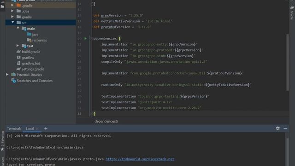Add a new terminal session tab
295x166 pixels.
coord(46,128)
